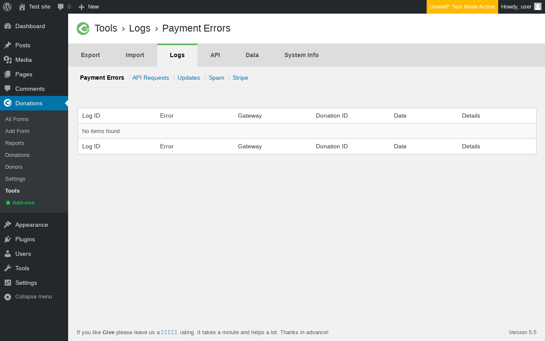Click the bottom Details column footer

[x=471, y=146]
